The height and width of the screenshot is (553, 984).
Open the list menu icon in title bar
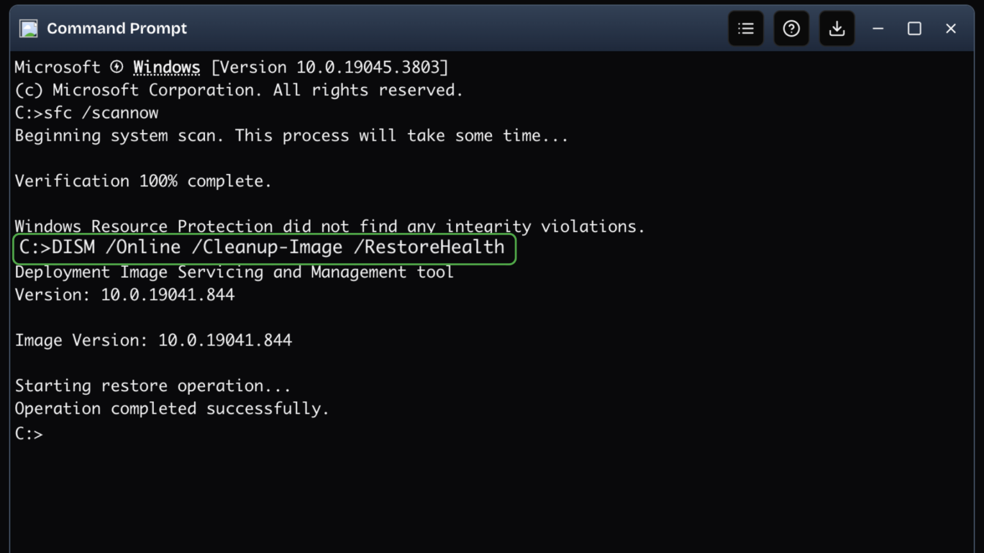click(x=746, y=29)
